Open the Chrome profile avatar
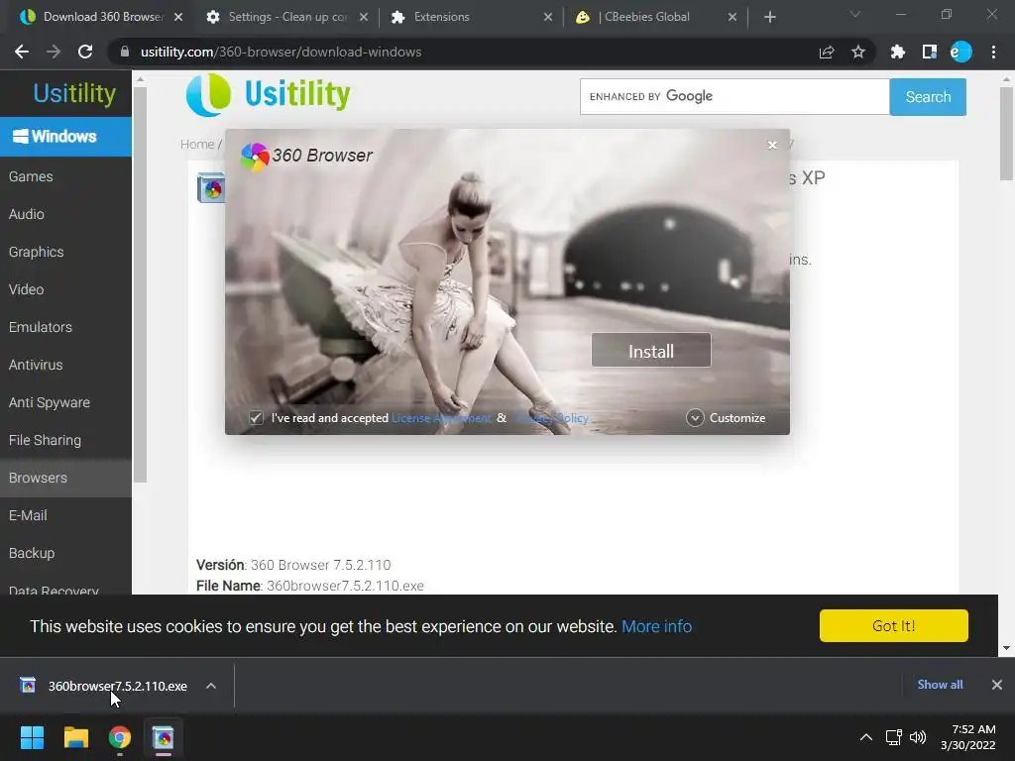Viewport: 1015px width, 761px height. click(x=960, y=52)
